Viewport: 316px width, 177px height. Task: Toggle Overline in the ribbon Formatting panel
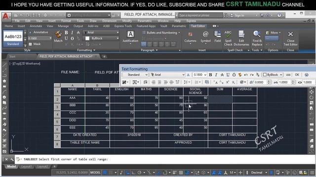point(72,38)
